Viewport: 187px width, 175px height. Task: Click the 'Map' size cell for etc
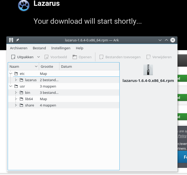[43, 74]
